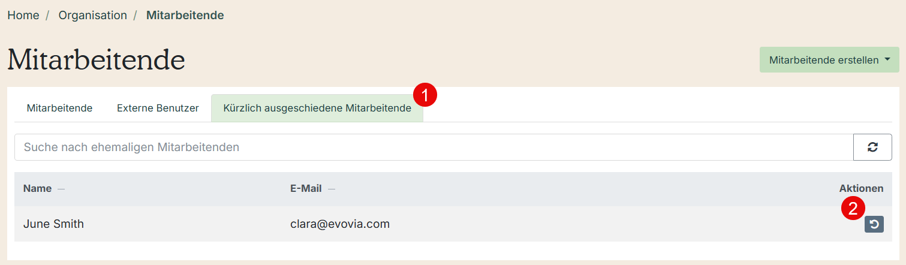
Task: Click the sort indicator next to Name
Action: (x=61, y=189)
